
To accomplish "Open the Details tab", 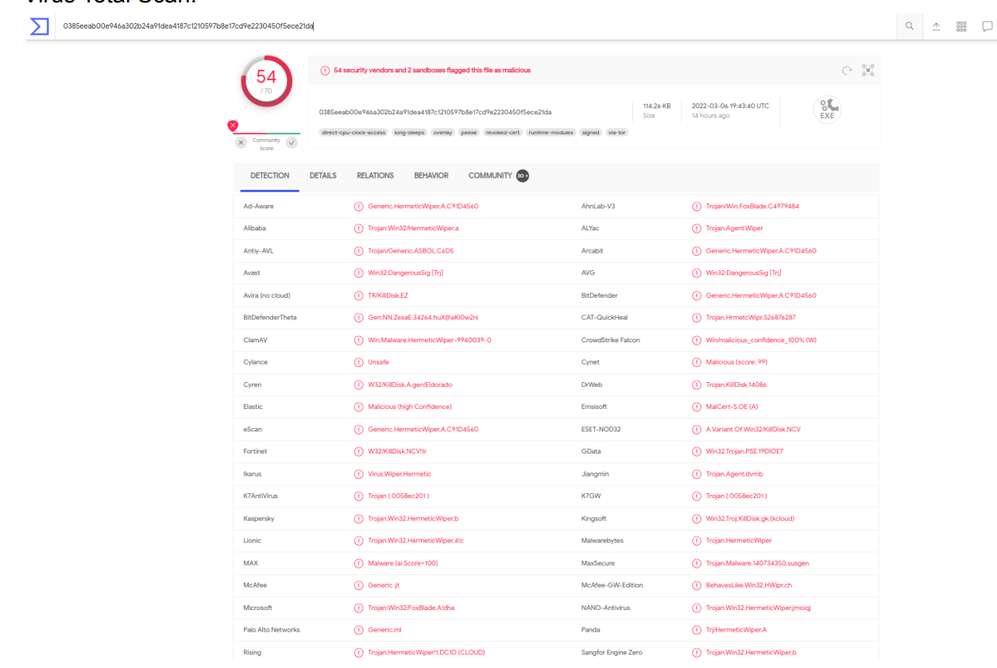I will [323, 176].
